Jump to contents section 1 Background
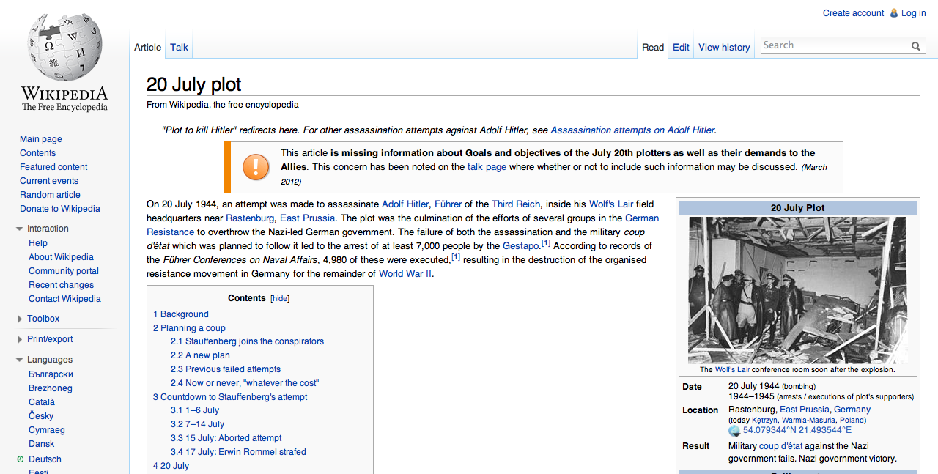 [x=181, y=314]
